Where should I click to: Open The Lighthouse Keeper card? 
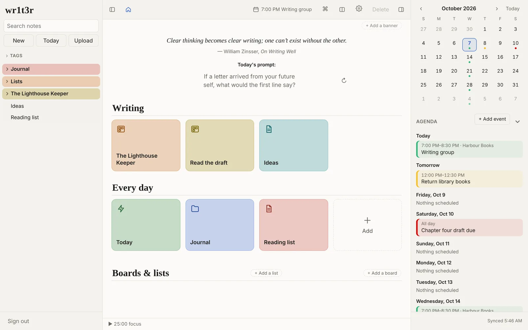146,146
